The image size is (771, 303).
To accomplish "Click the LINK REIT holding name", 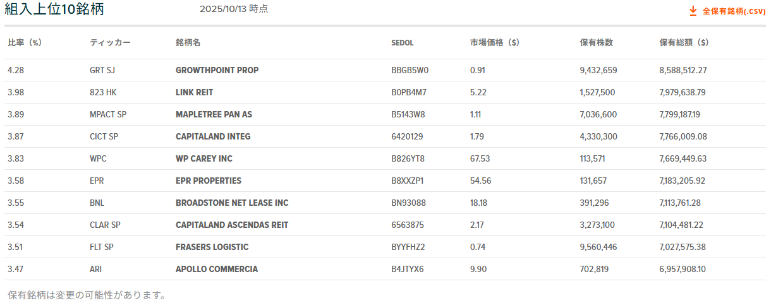I will [x=194, y=92].
